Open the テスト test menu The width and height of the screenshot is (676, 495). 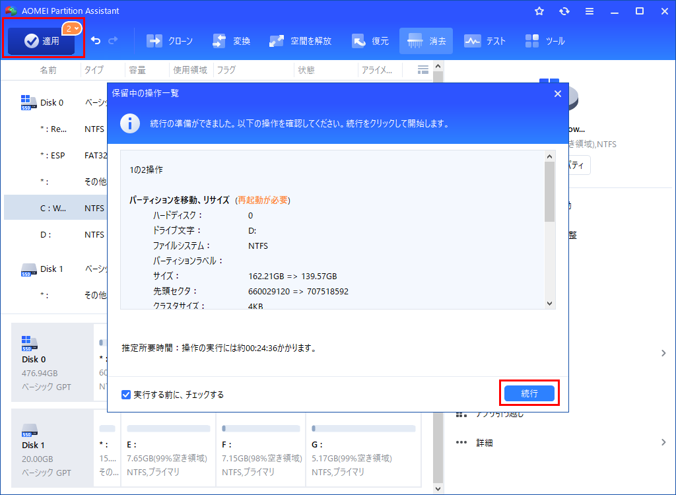pos(485,41)
